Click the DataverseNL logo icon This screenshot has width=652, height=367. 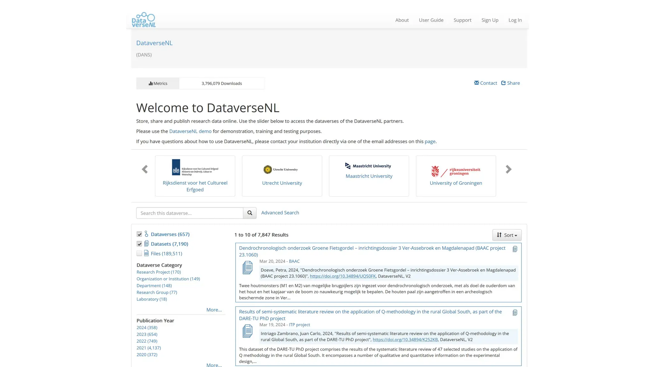(144, 20)
